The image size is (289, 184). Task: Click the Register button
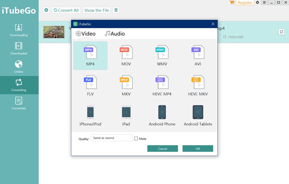click(245, 3)
